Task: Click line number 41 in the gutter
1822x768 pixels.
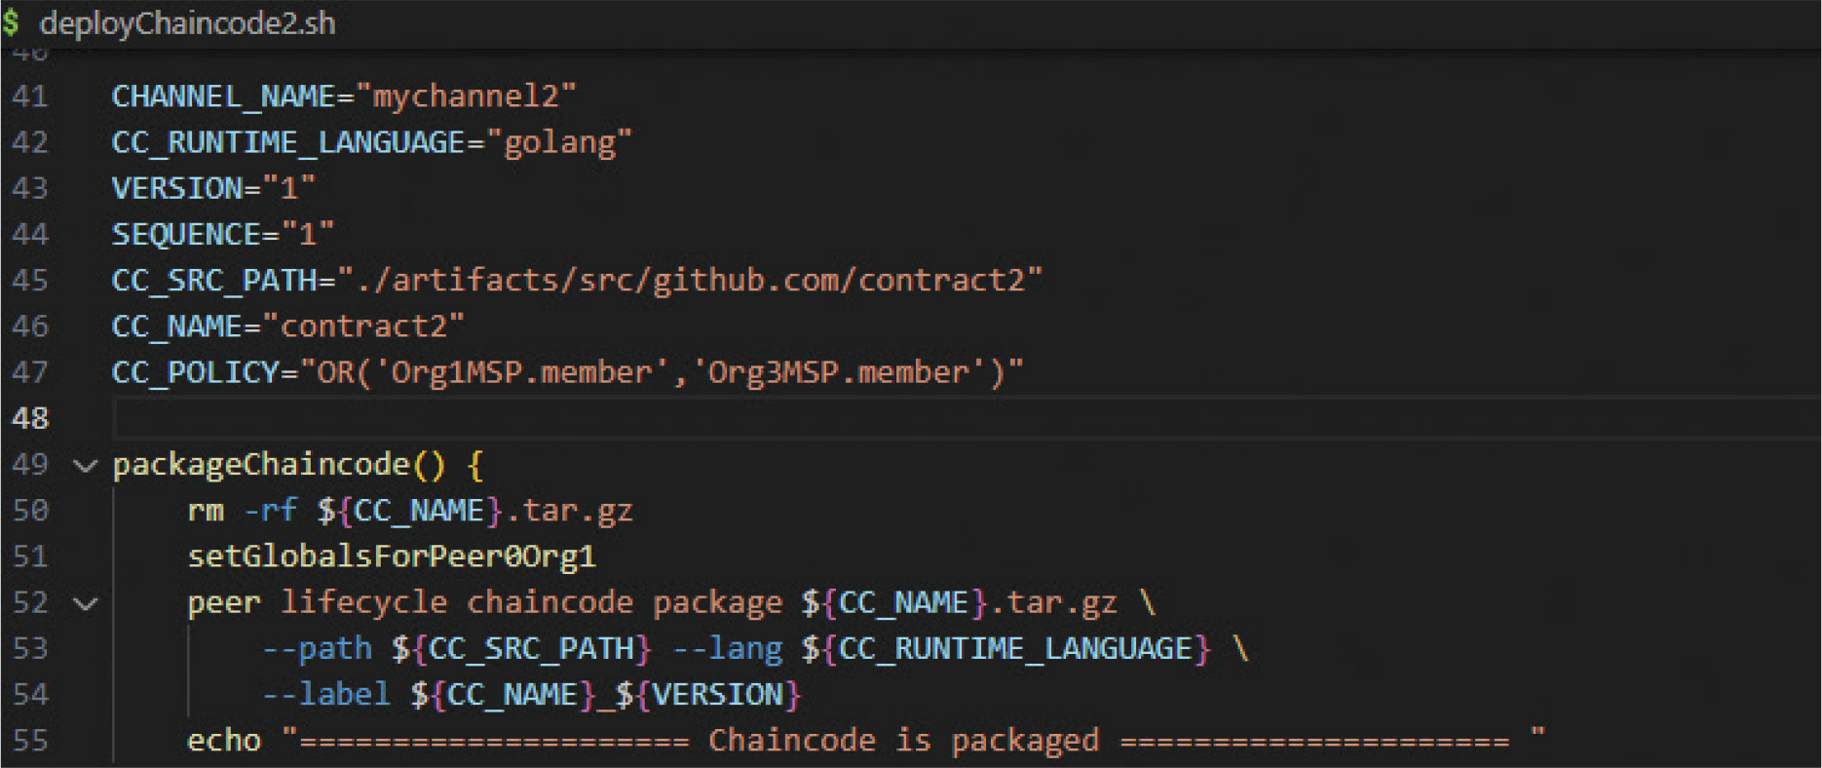Action: (30, 96)
